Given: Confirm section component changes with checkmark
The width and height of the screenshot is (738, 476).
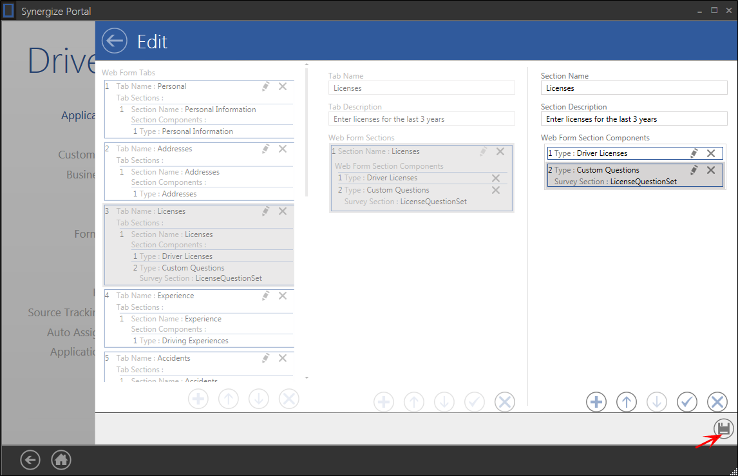Looking at the screenshot, I should click(x=687, y=402).
